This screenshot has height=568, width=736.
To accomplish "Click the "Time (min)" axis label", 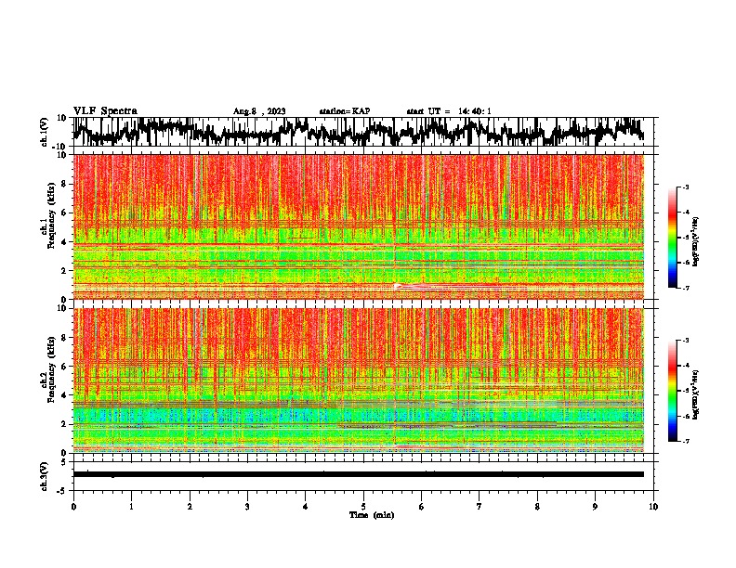I will pyautogui.click(x=372, y=515).
